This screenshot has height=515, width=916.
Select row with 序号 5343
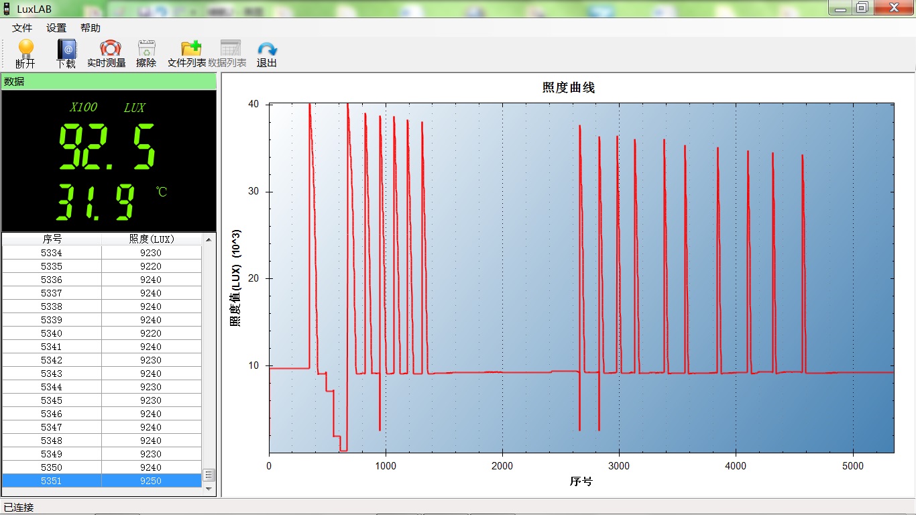click(x=102, y=374)
